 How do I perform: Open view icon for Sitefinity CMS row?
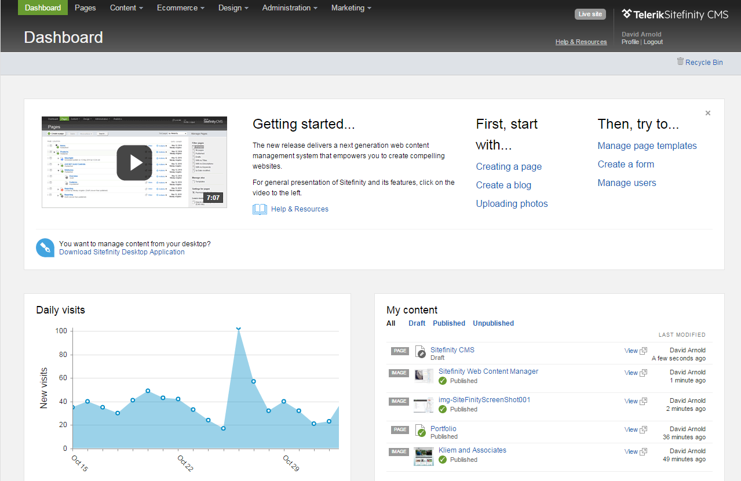(643, 351)
